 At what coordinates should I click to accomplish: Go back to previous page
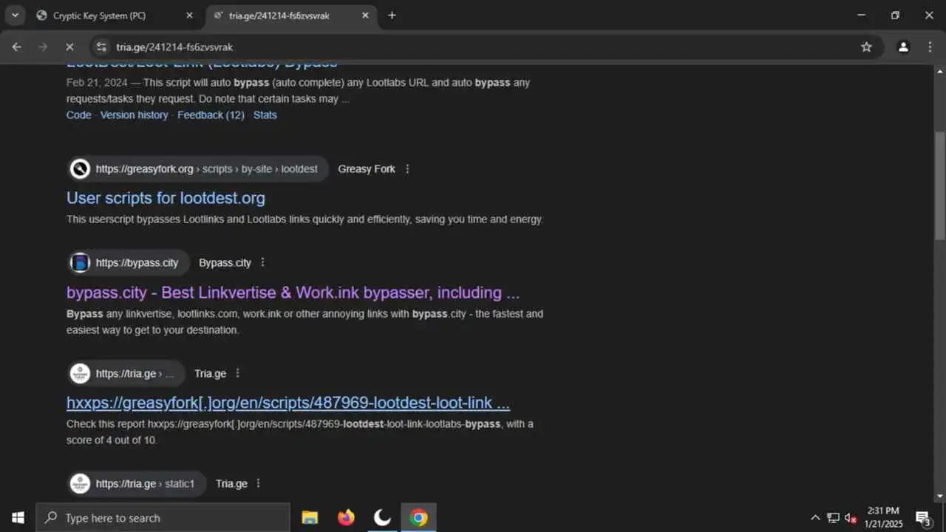tap(16, 47)
